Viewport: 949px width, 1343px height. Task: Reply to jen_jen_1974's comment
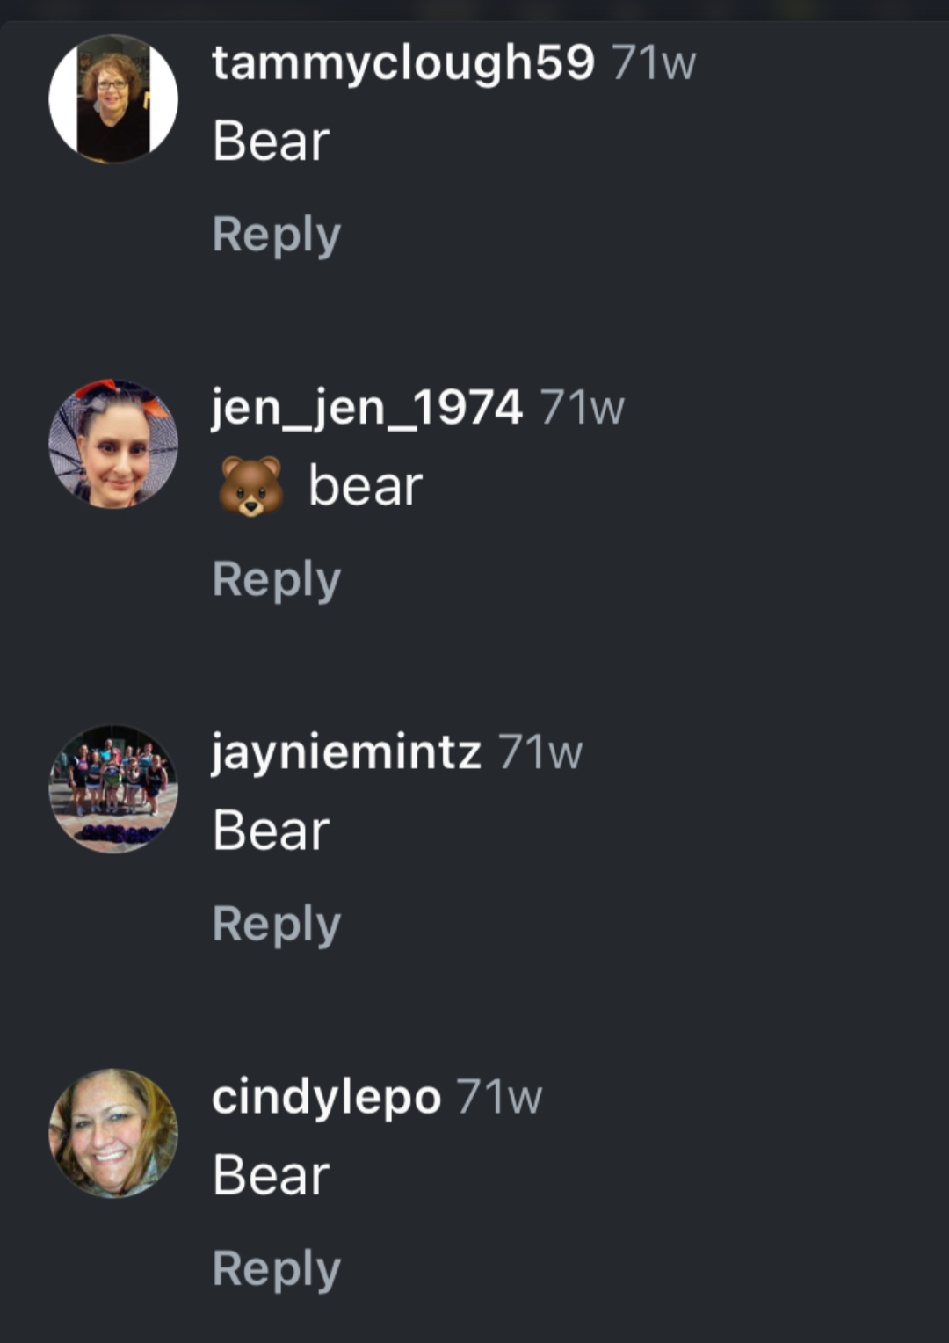click(x=277, y=579)
